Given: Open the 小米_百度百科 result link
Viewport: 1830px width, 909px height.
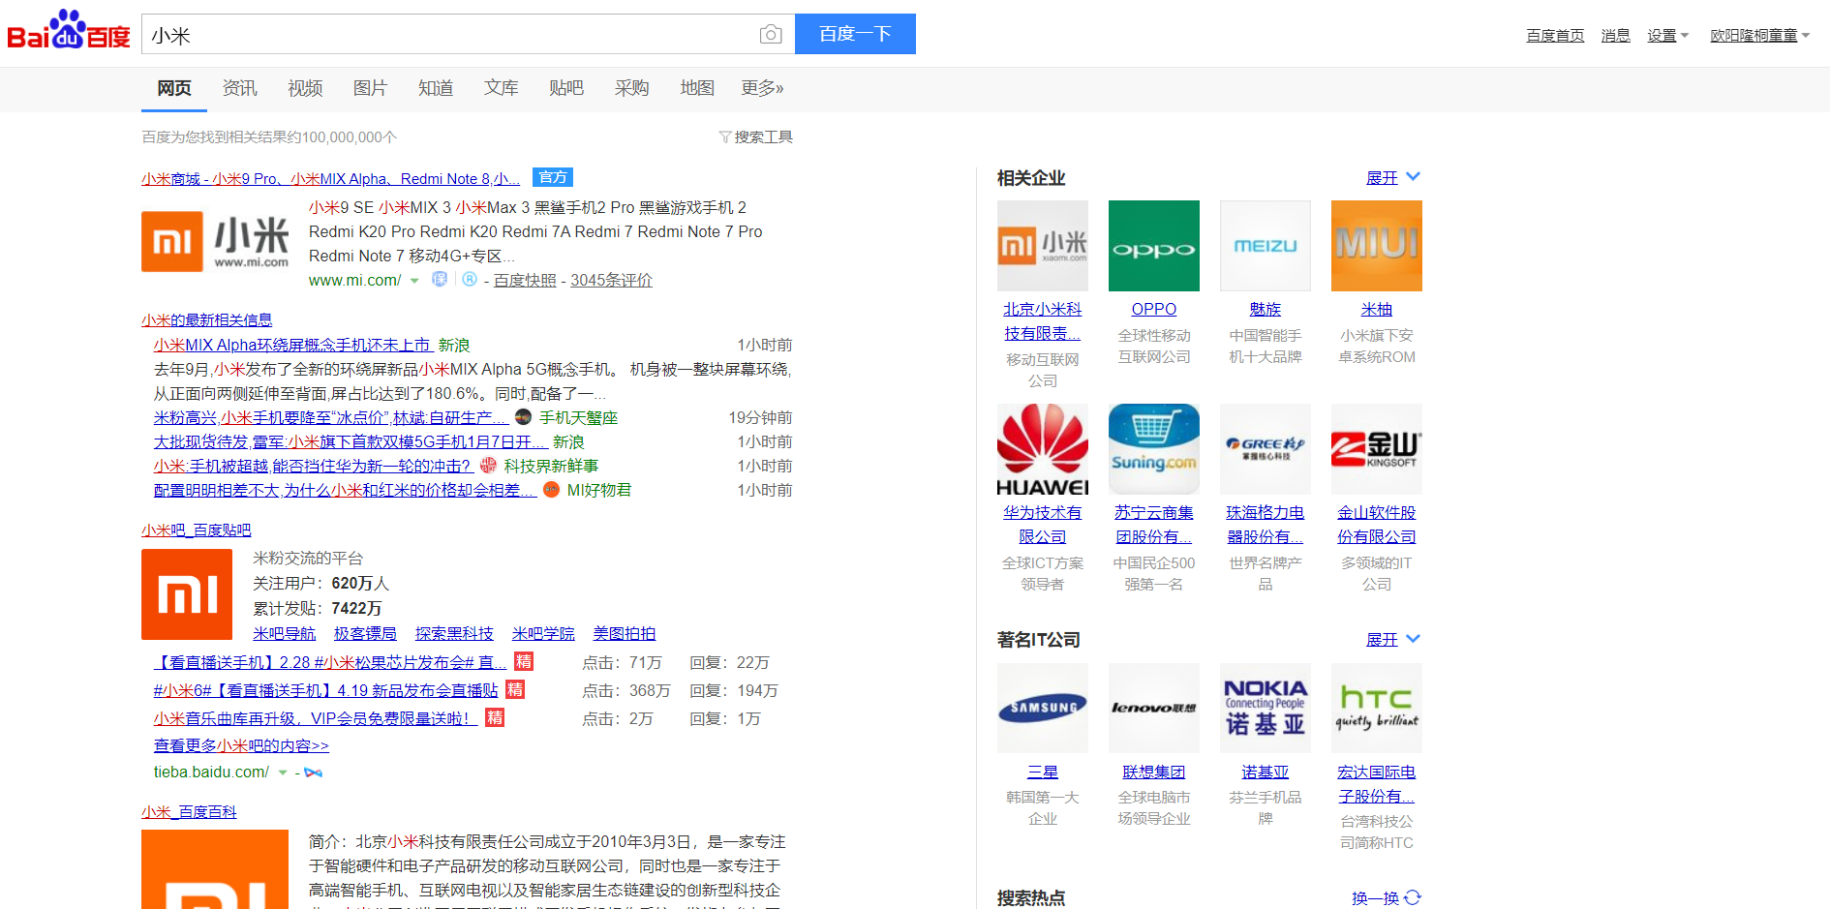Looking at the screenshot, I should point(189,812).
